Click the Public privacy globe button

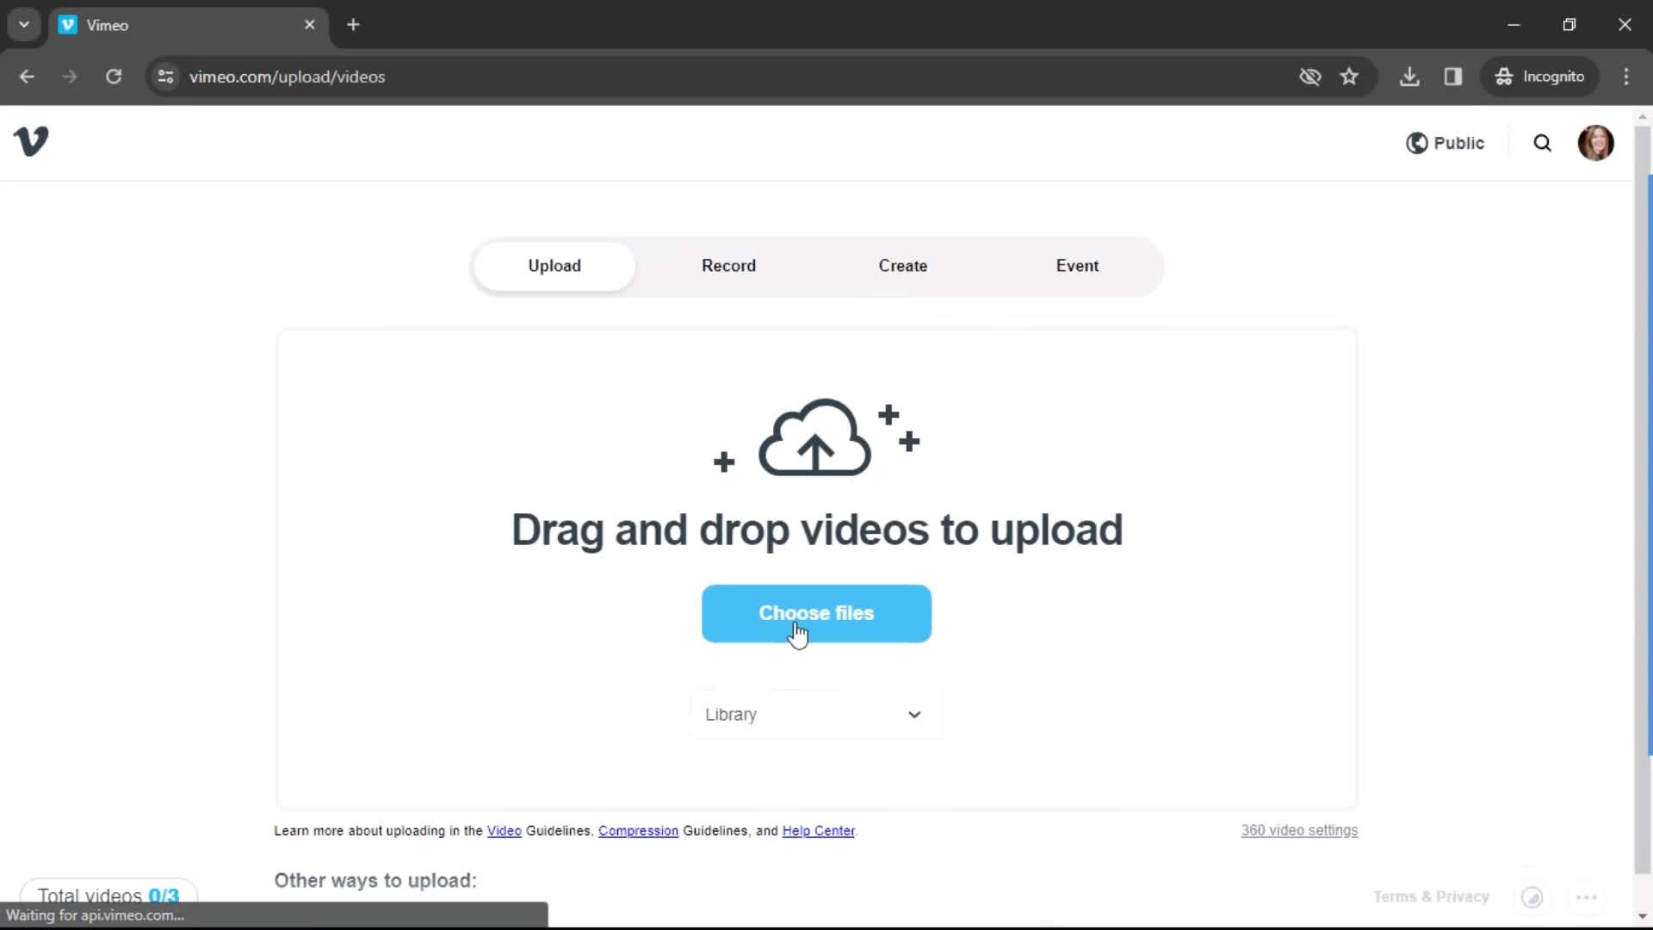pos(1445,143)
